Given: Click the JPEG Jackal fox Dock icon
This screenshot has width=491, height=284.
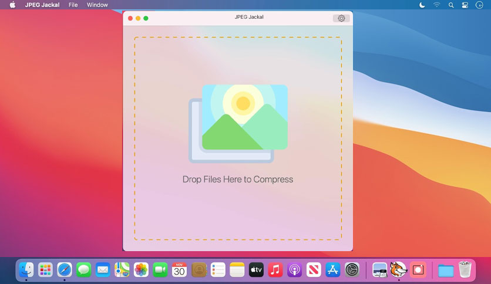Looking at the screenshot, I should (399, 269).
